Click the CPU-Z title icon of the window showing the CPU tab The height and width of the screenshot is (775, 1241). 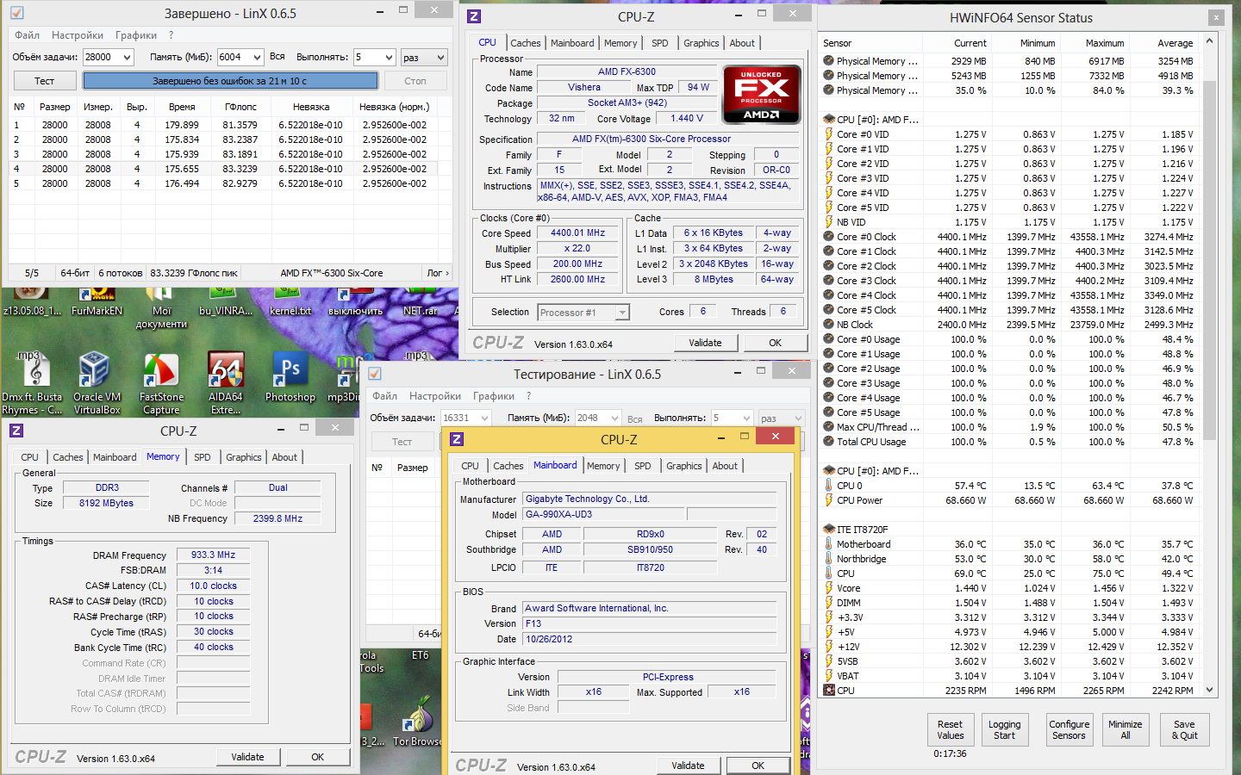474,16
